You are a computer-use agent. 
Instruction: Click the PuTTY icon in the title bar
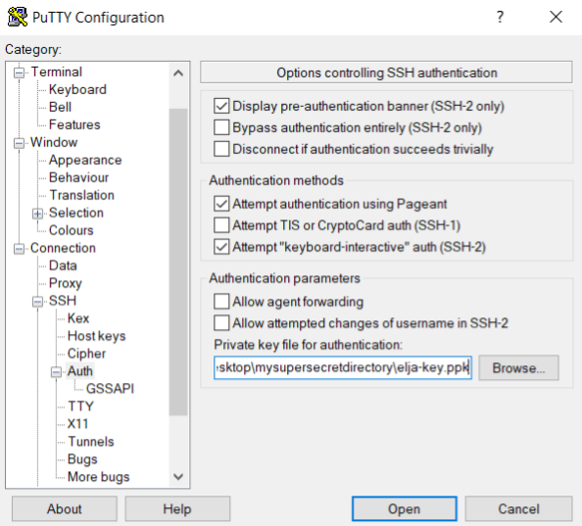18,17
